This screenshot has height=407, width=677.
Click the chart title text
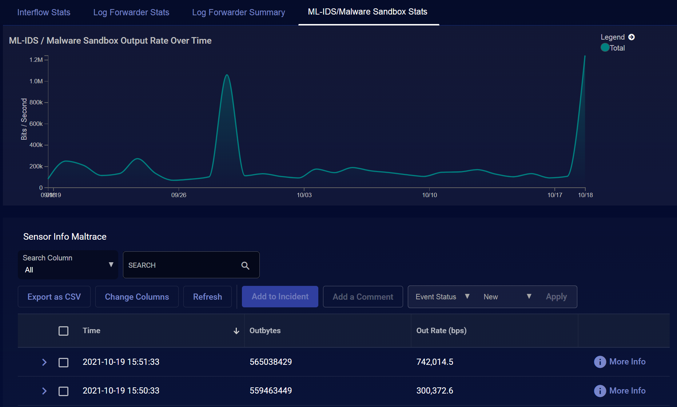pyautogui.click(x=110, y=41)
